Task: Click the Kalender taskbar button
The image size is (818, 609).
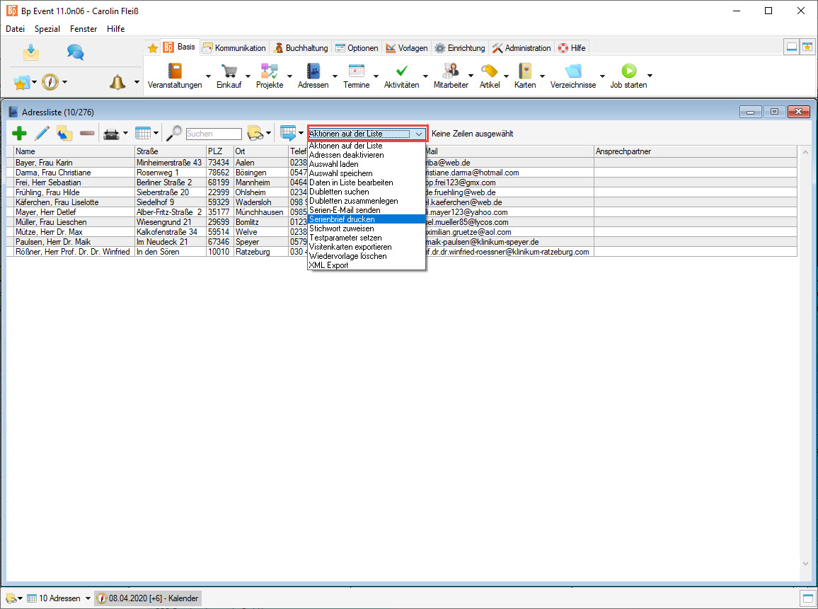Action: (147, 598)
